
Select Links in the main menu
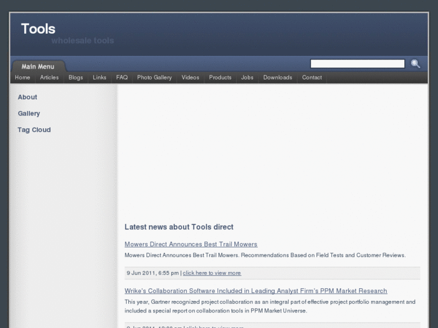[99, 78]
